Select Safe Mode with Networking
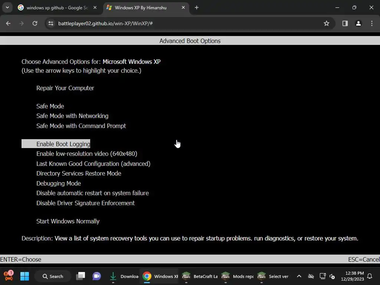The image size is (380, 285). coord(72,116)
